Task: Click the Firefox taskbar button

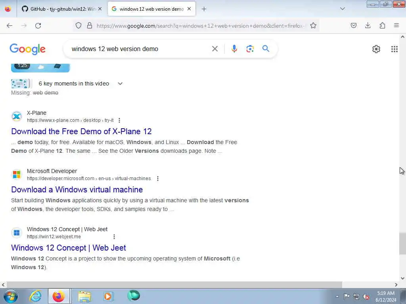Action: click(59, 296)
